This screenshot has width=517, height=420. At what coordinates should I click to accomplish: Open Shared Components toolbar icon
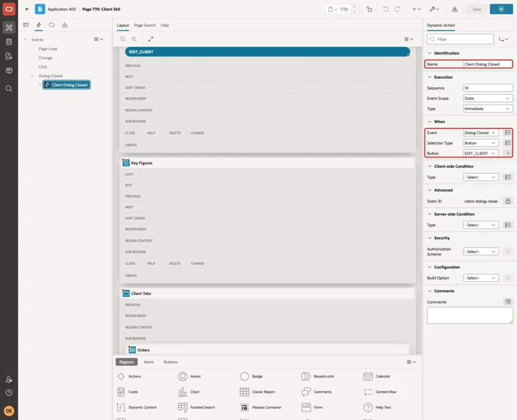click(455, 9)
